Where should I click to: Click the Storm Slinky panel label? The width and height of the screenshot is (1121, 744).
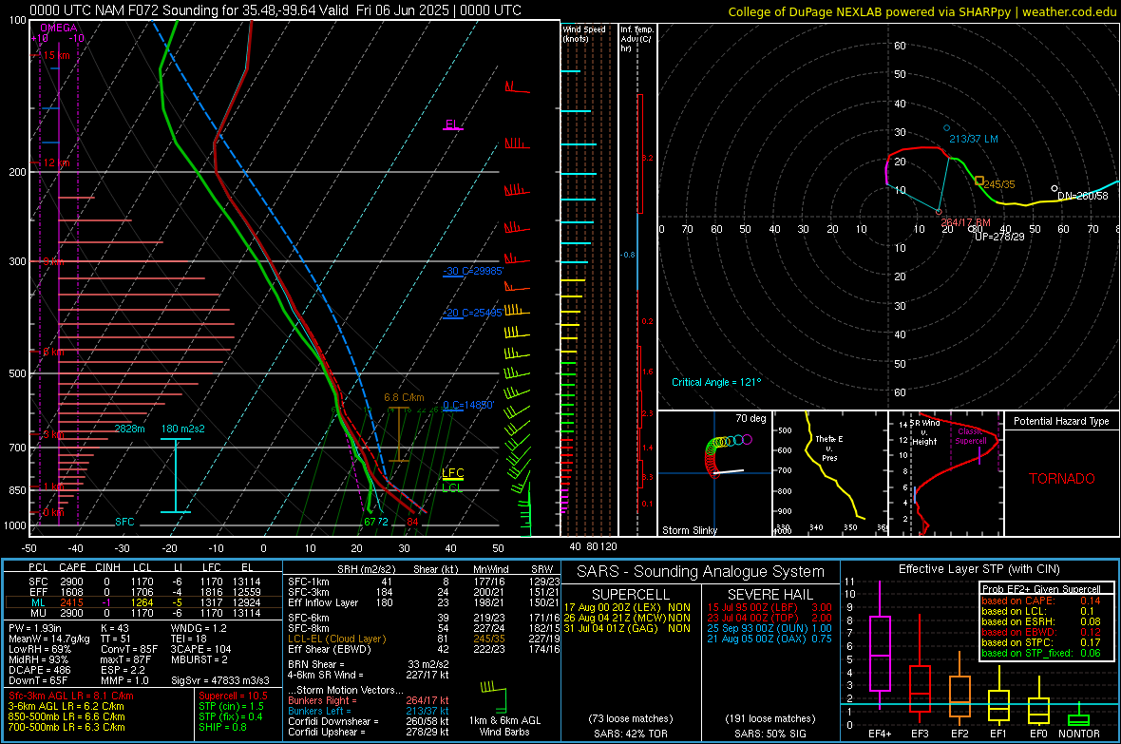tap(689, 530)
